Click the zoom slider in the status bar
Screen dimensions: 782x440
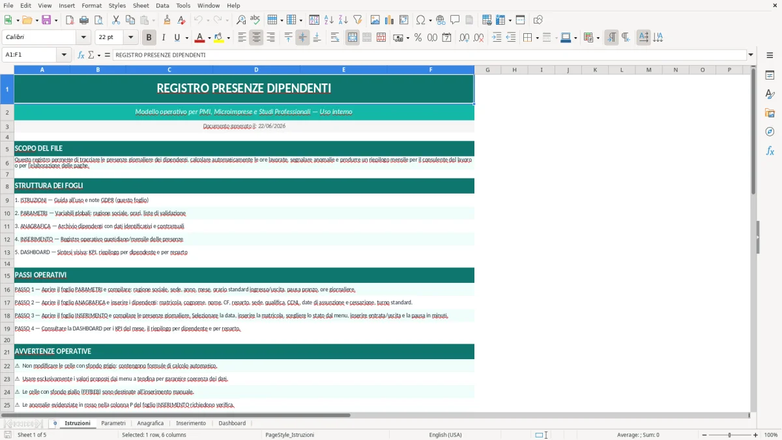pos(729,435)
